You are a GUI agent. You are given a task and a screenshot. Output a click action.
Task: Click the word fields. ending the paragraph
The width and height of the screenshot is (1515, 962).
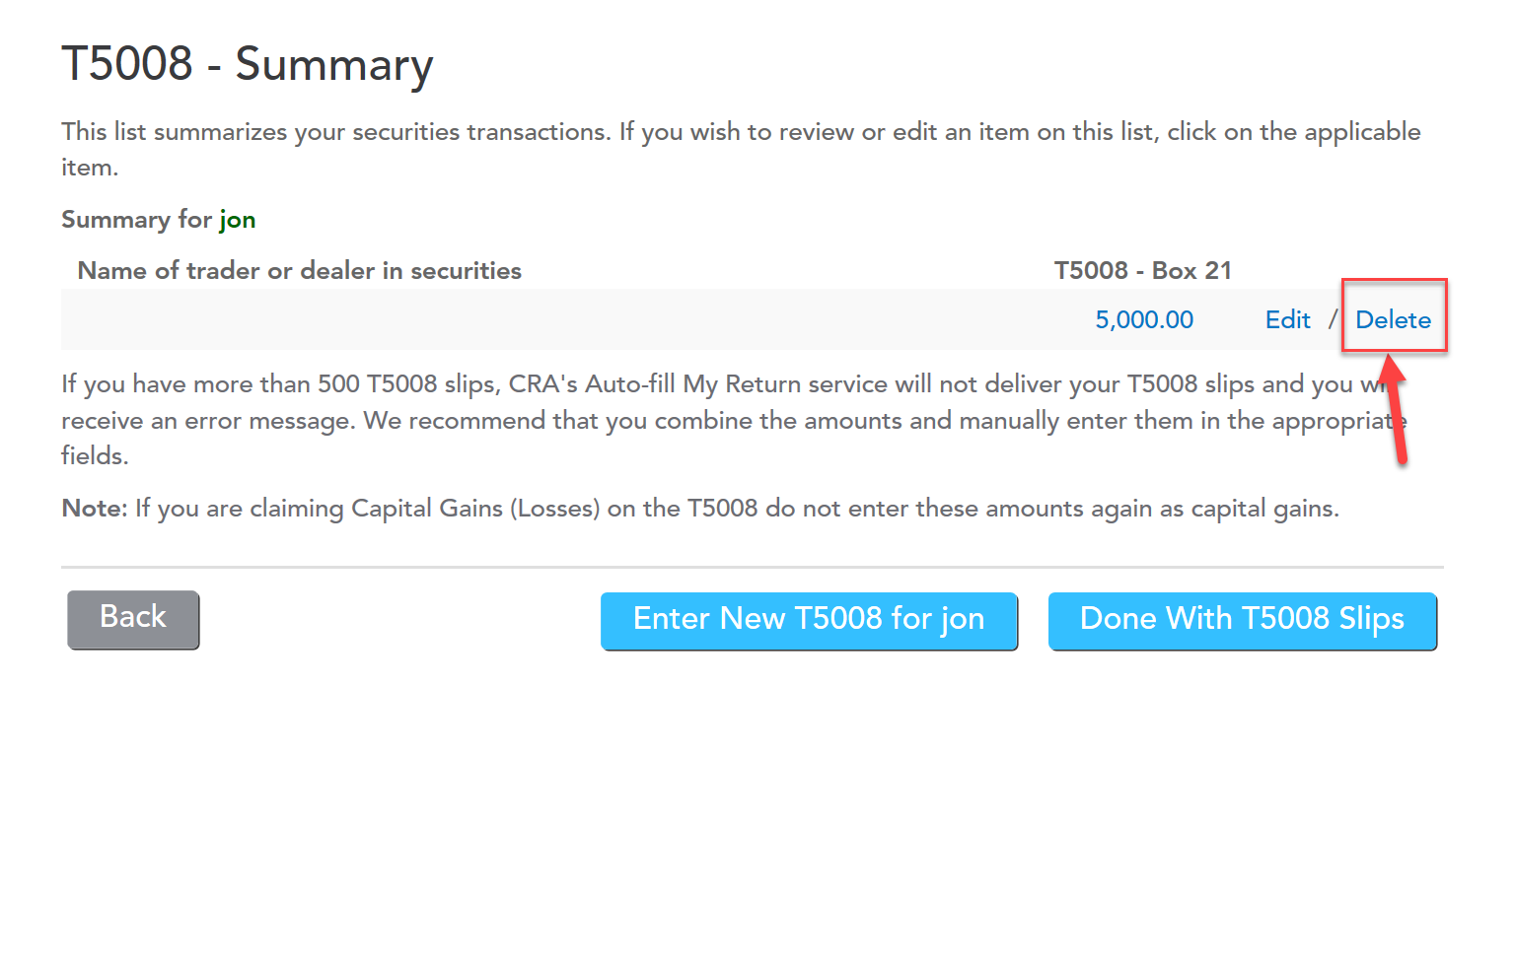[x=95, y=456]
